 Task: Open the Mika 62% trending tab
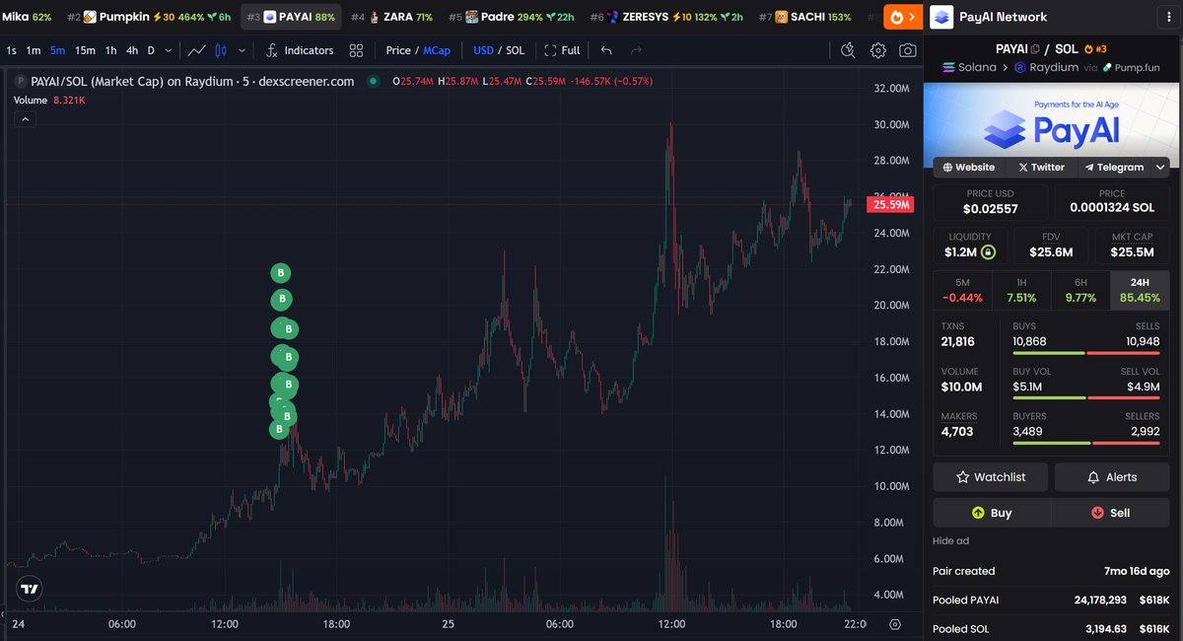[x=28, y=17]
